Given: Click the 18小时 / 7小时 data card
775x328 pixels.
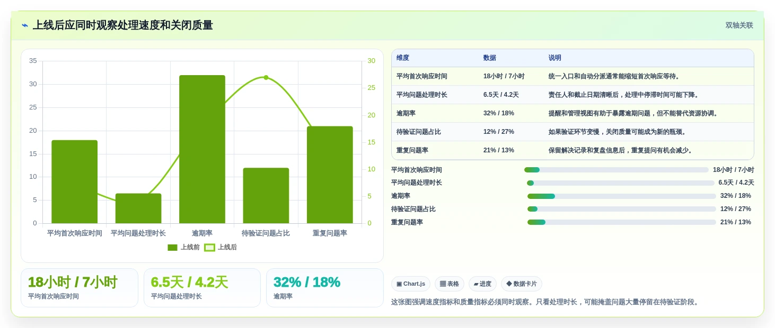Looking at the screenshot, I should point(80,288).
